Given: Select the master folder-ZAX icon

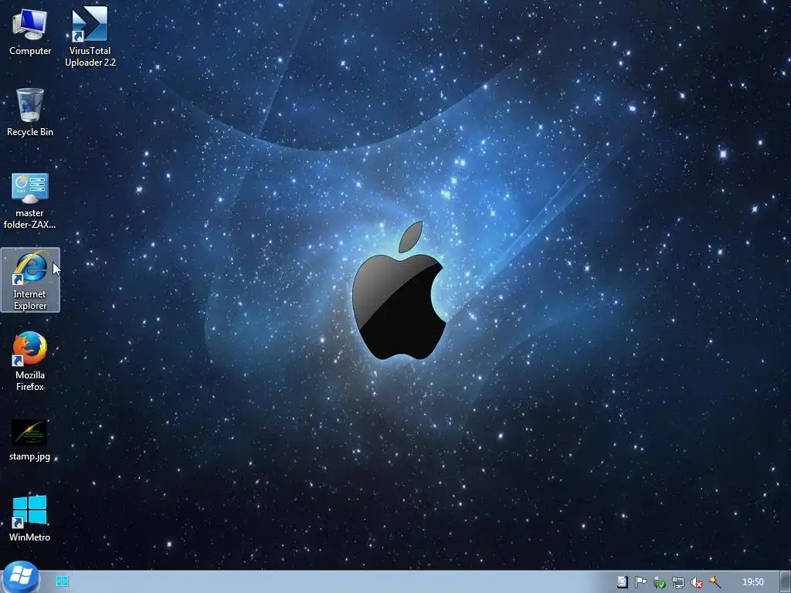Looking at the screenshot, I should (30, 200).
